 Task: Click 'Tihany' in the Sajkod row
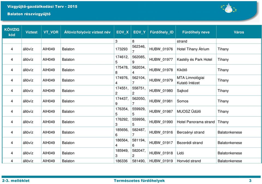pos(223,91)
